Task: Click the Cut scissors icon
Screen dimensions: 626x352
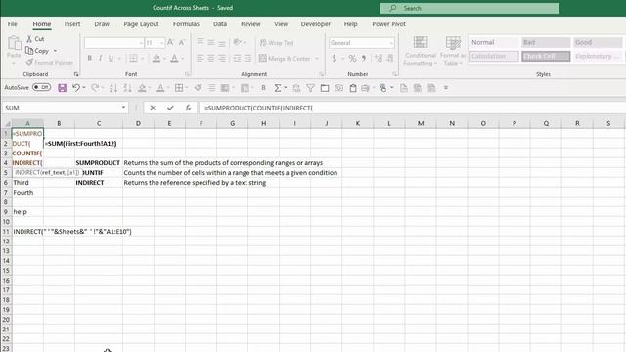Action: coord(29,39)
